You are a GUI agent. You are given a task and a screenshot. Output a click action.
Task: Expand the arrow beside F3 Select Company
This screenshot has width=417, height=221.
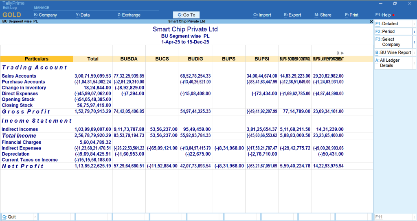[414, 42]
